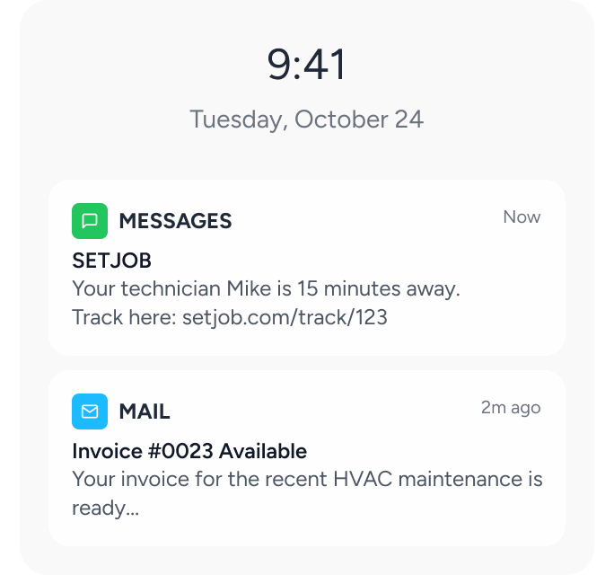Click the technician Mike 15 minutes away text
614x575 pixels.
[x=266, y=289]
